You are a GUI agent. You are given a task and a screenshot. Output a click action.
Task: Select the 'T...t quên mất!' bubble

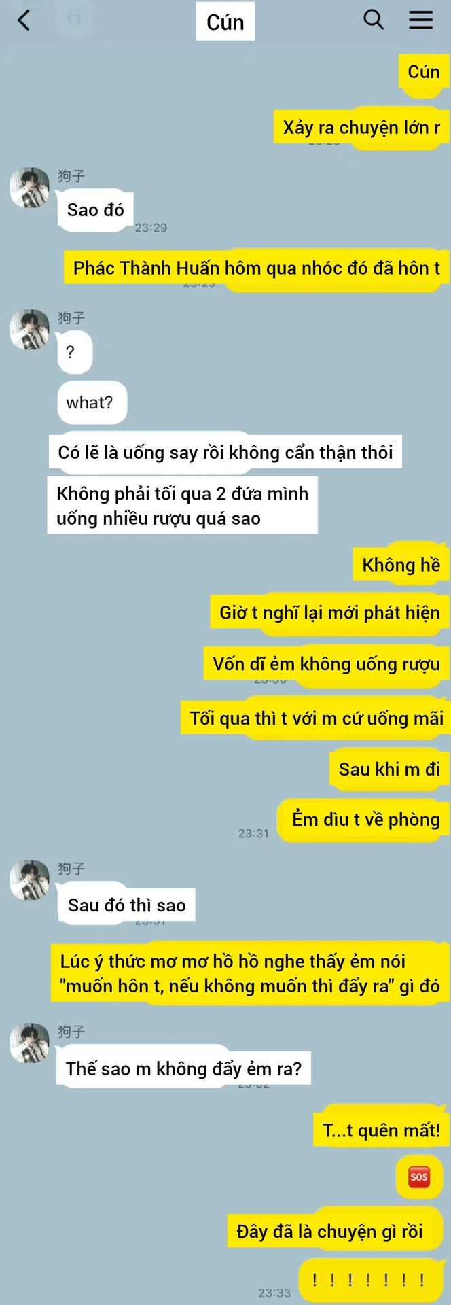(x=381, y=1130)
